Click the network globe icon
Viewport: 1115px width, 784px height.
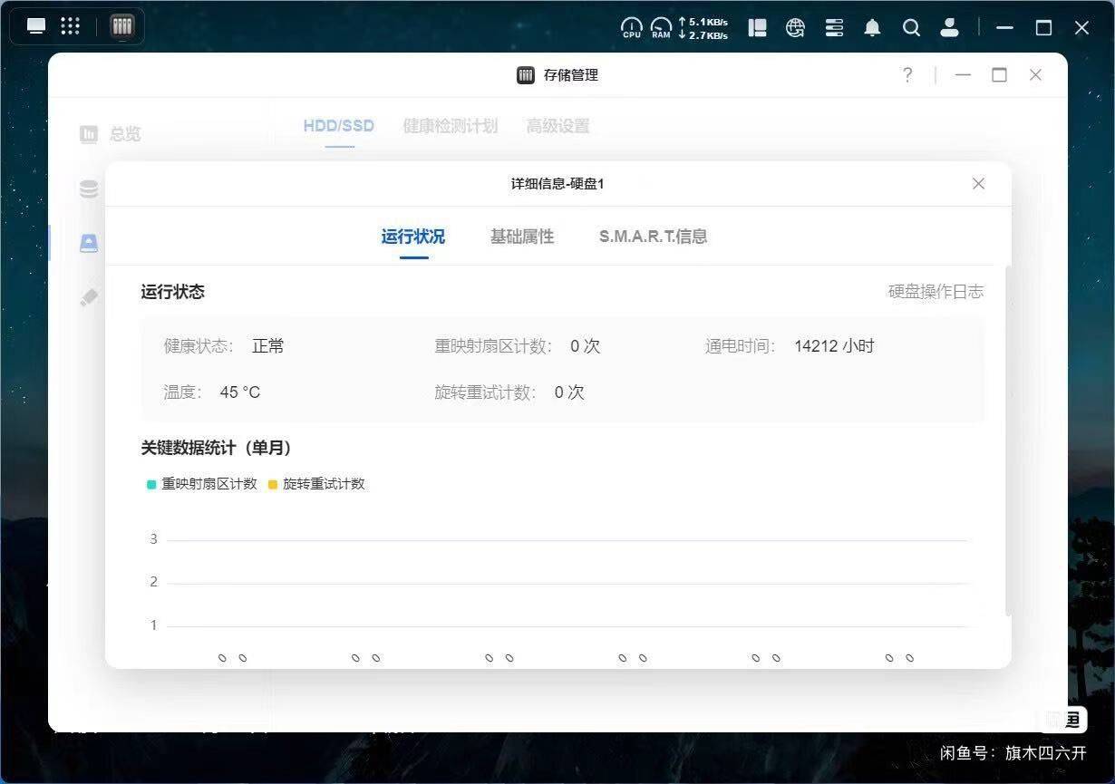795,28
